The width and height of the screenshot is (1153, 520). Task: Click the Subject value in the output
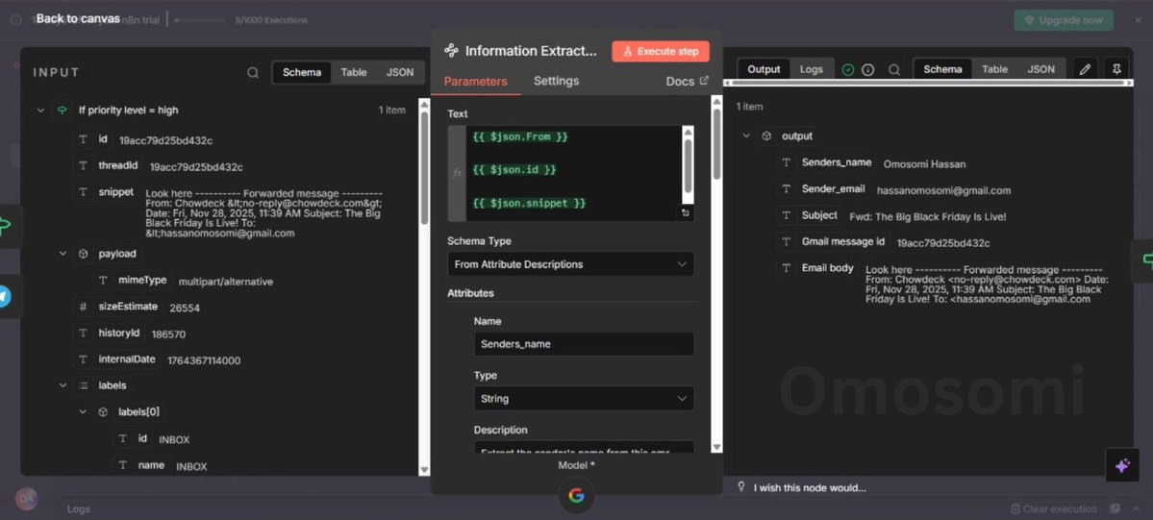(x=927, y=217)
